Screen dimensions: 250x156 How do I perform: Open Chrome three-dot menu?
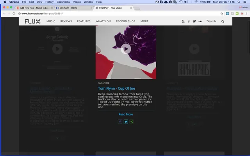tap(247, 14)
